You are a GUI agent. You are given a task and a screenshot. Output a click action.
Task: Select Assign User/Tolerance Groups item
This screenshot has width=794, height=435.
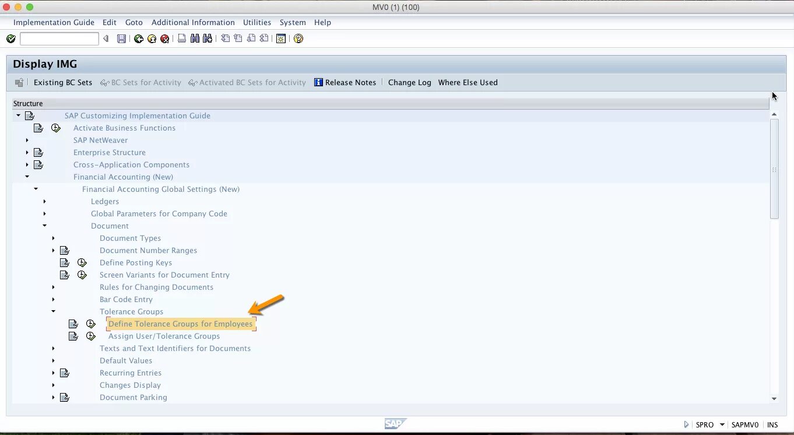coord(164,336)
